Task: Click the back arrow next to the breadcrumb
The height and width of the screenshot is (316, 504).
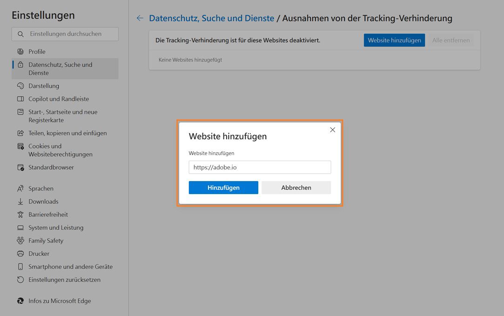Action: click(x=140, y=18)
